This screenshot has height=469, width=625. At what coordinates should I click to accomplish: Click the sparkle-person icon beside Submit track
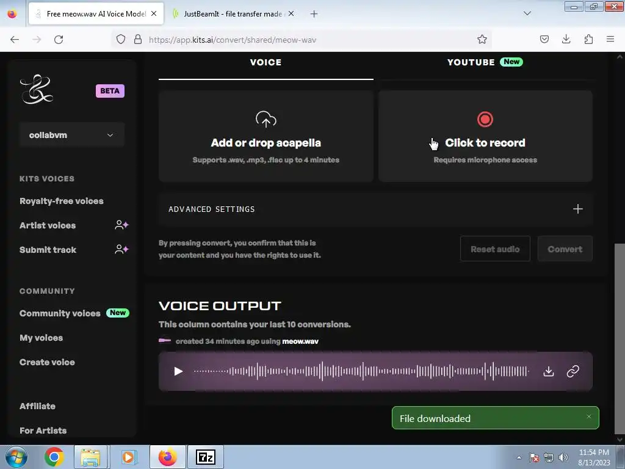121,250
